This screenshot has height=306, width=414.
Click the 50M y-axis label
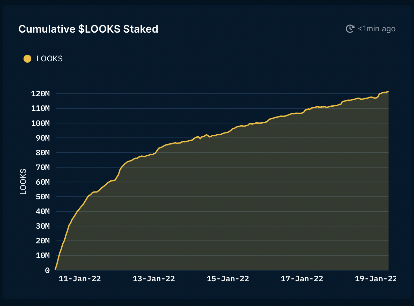point(42,197)
